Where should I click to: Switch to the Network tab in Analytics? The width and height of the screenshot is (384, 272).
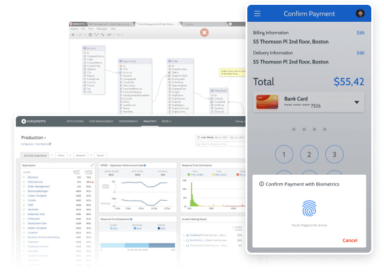[x=80, y=155]
